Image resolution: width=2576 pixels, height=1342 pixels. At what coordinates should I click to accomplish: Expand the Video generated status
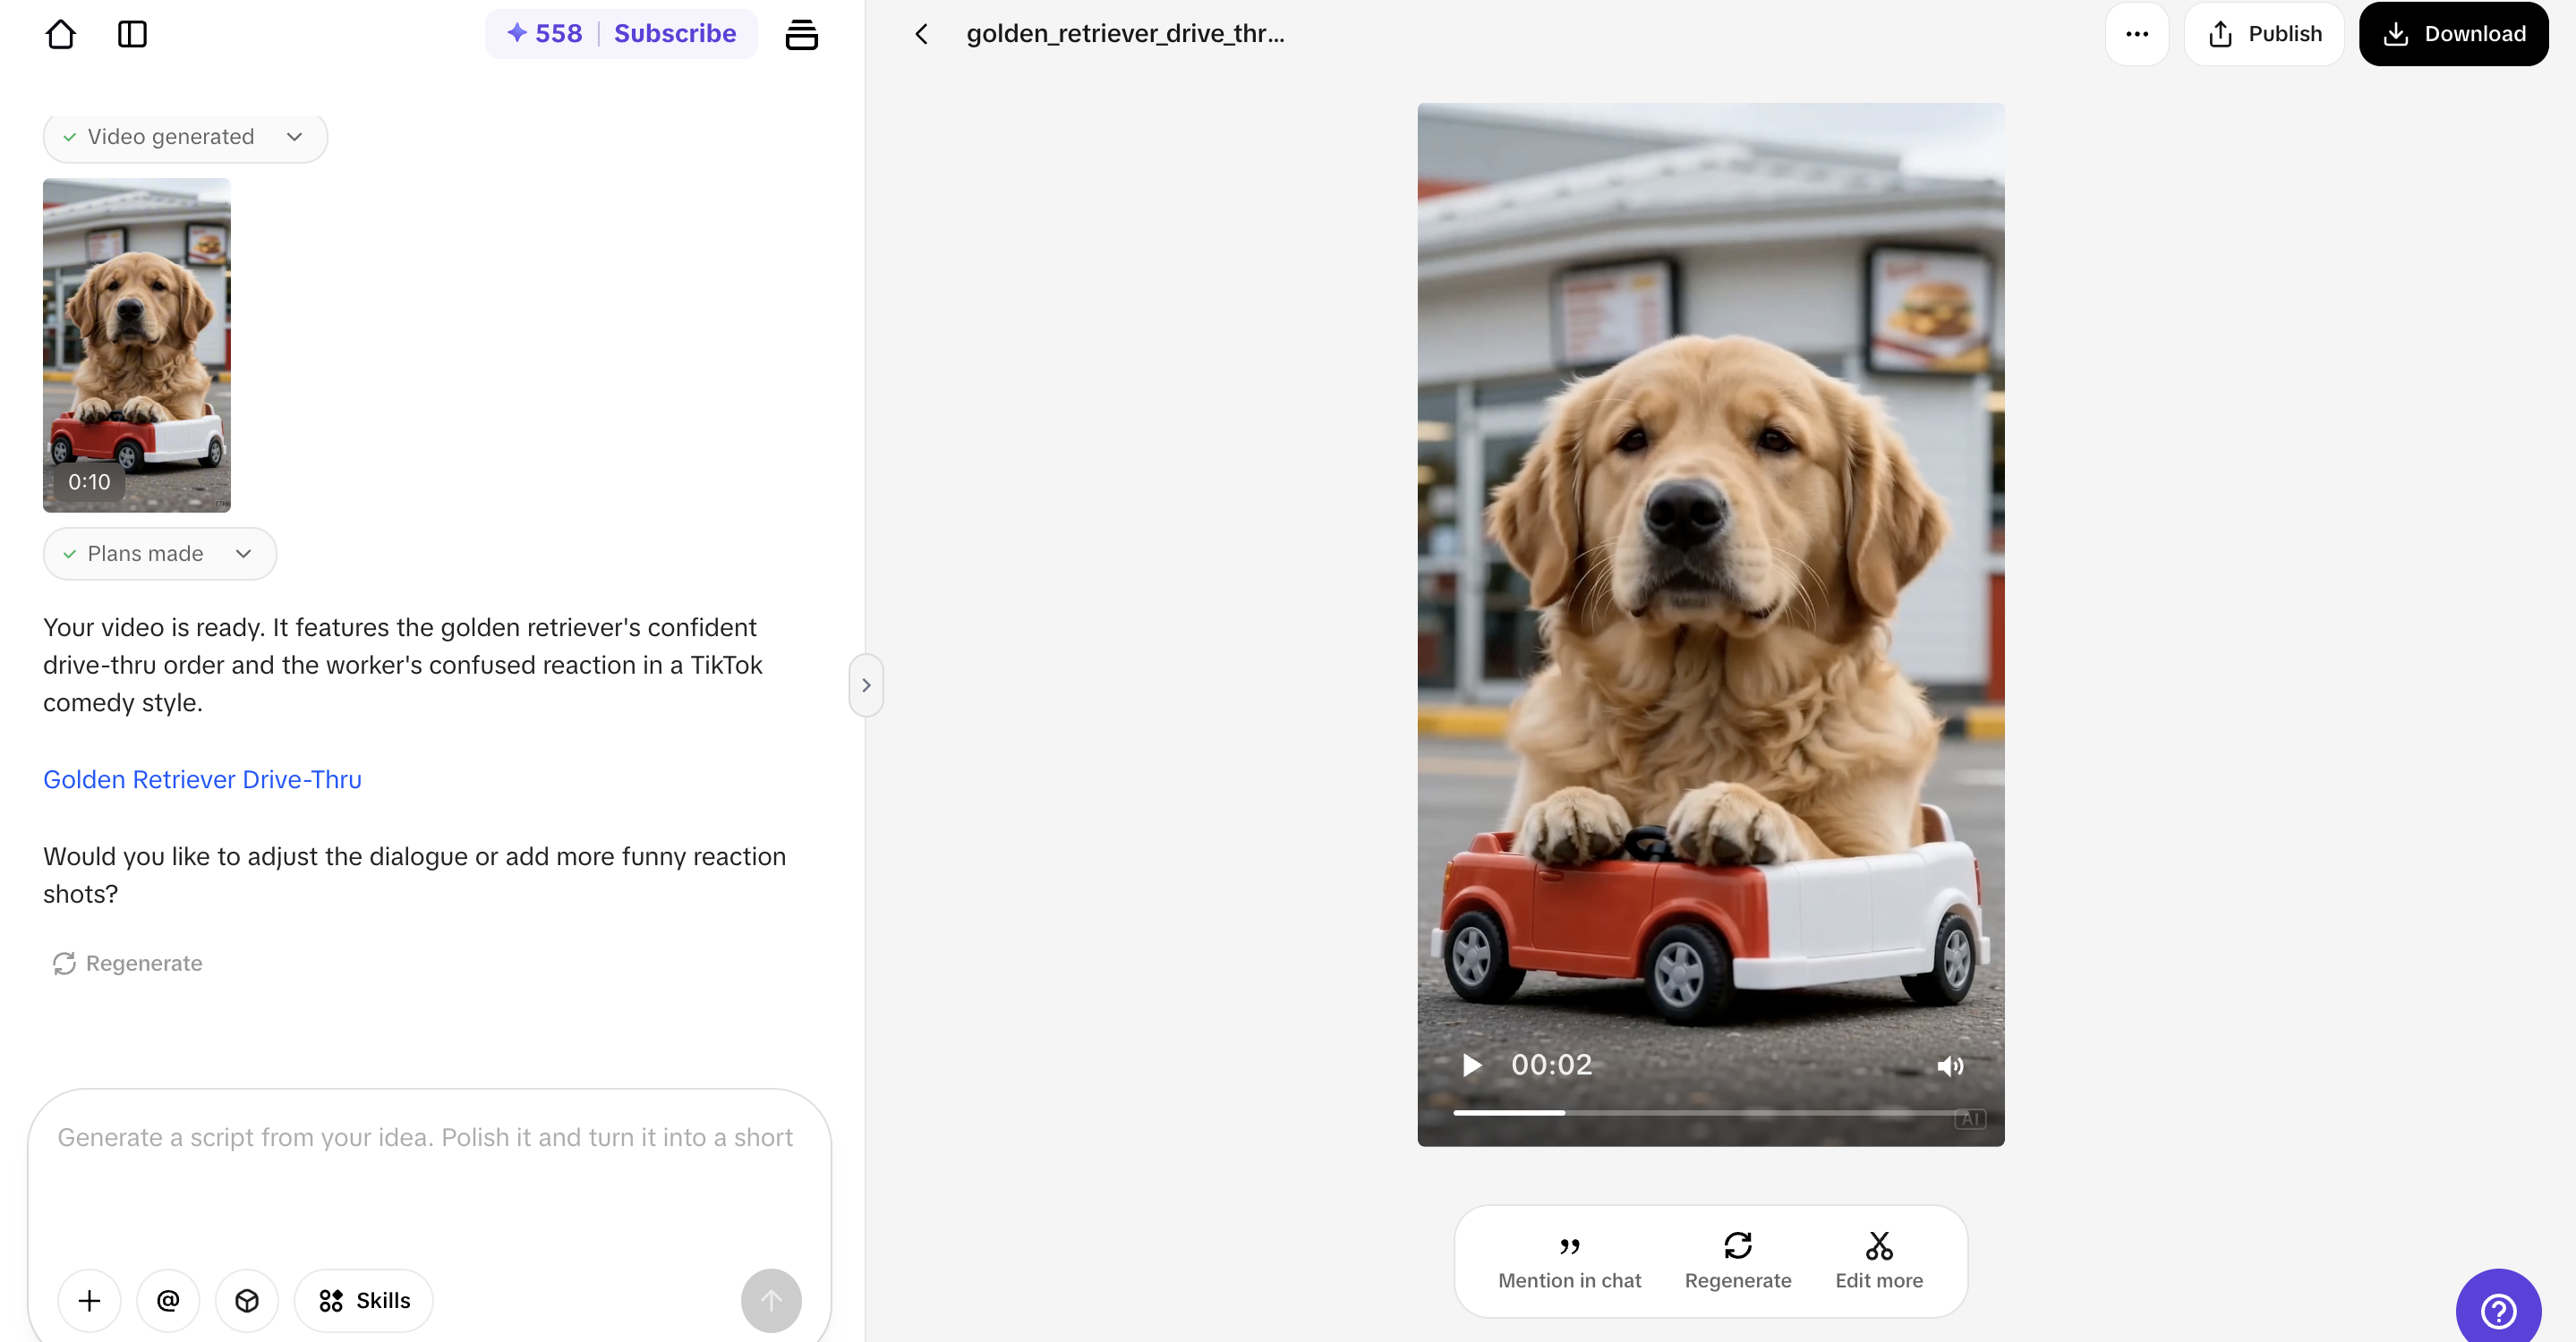(x=185, y=137)
